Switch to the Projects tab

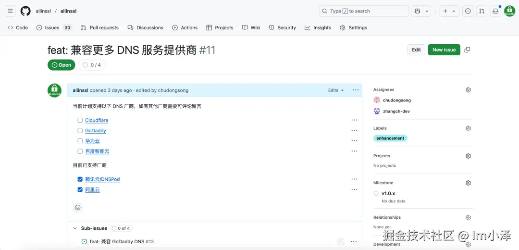(x=220, y=27)
